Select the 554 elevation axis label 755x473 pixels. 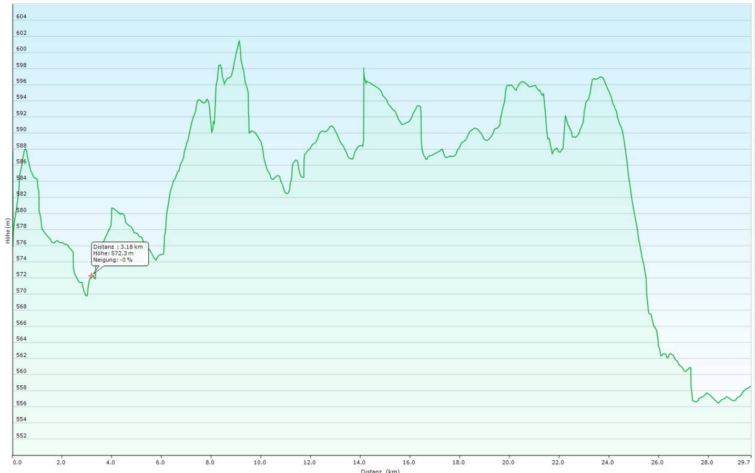point(21,419)
